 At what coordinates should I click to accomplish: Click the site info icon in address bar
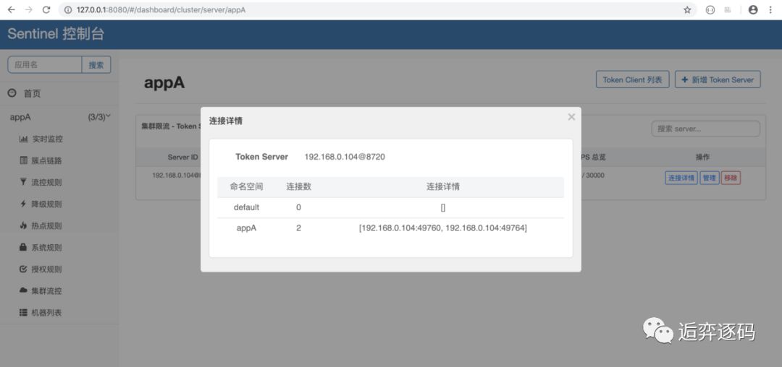[x=68, y=10]
